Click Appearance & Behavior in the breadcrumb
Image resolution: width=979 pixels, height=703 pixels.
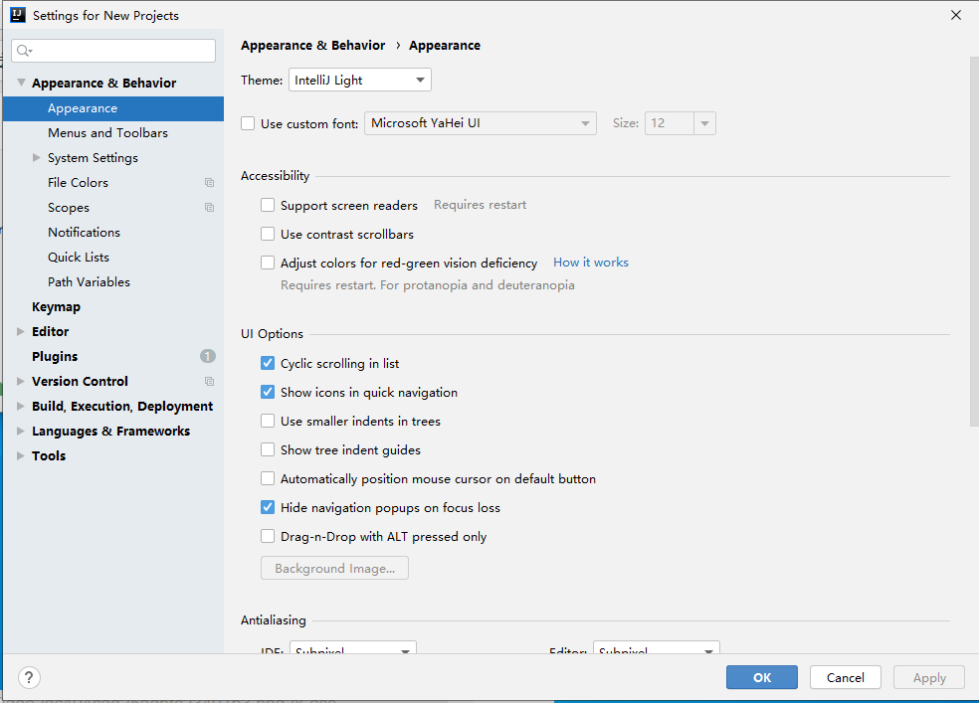coord(312,46)
